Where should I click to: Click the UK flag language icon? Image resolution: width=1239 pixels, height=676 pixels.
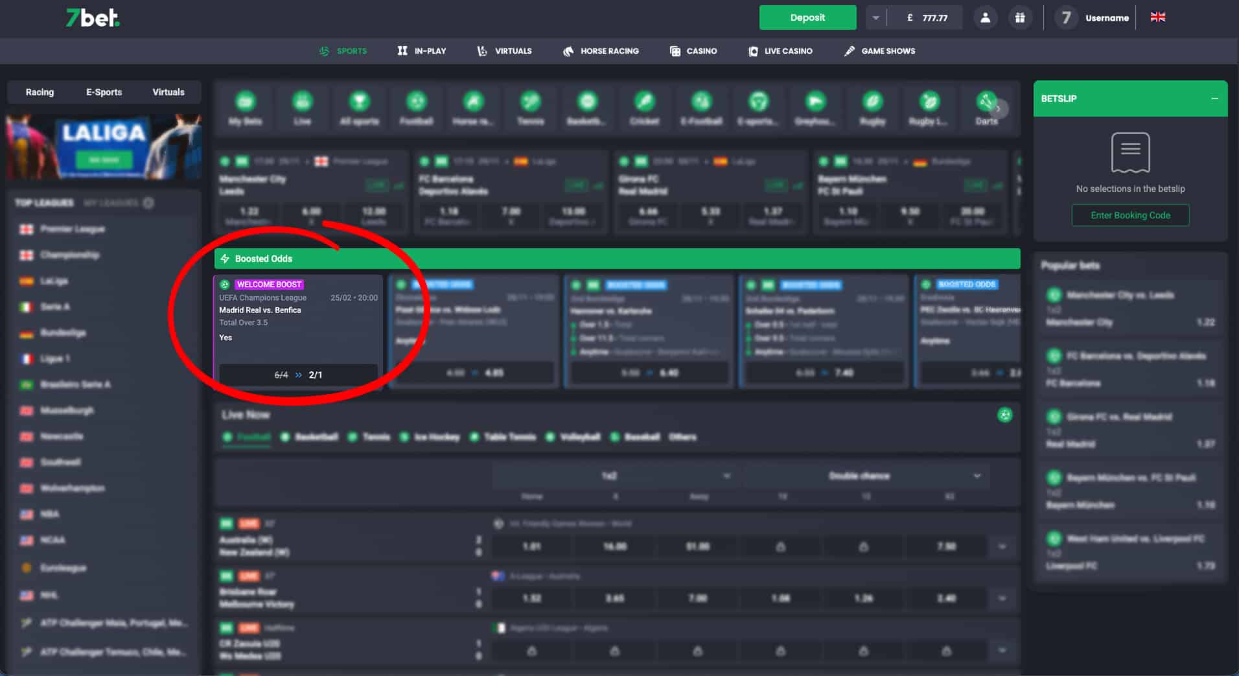click(1157, 17)
